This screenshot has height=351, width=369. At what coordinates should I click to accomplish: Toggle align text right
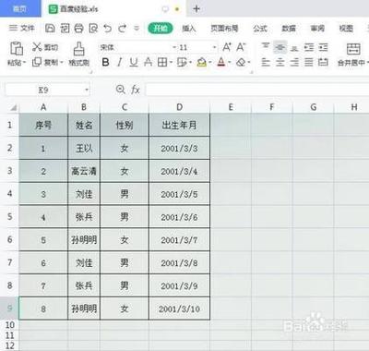pos(294,62)
